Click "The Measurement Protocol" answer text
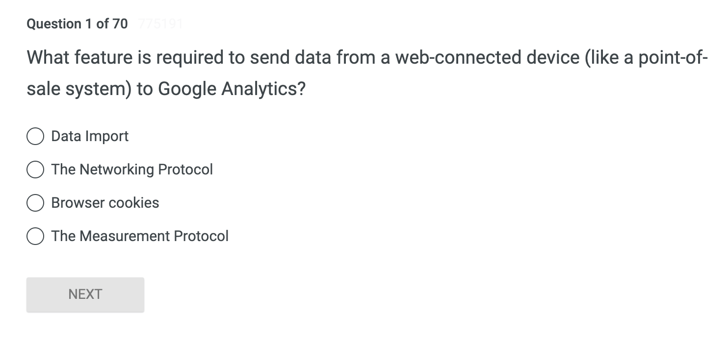 140,236
